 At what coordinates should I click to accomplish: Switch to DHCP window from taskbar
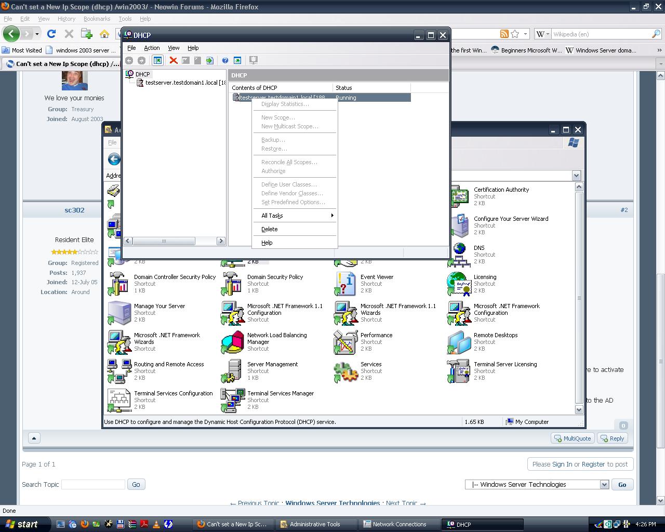point(482,524)
